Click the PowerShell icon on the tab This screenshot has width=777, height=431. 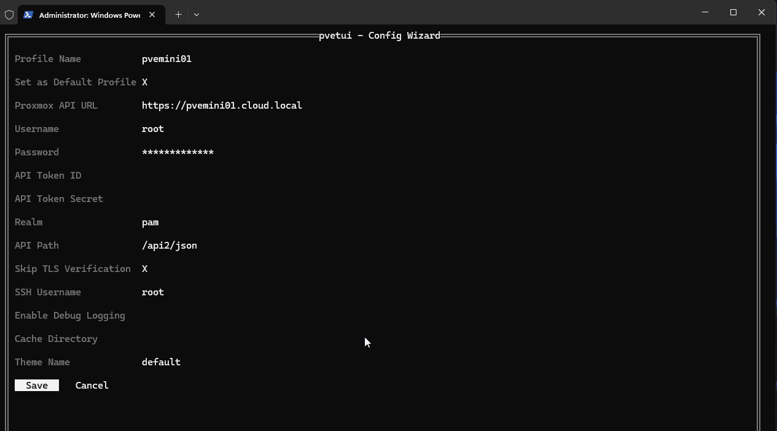point(28,14)
